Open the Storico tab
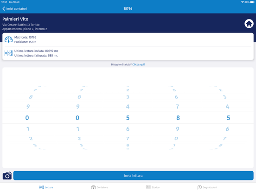This screenshot has height=192, width=256. click(x=153, y=187)
